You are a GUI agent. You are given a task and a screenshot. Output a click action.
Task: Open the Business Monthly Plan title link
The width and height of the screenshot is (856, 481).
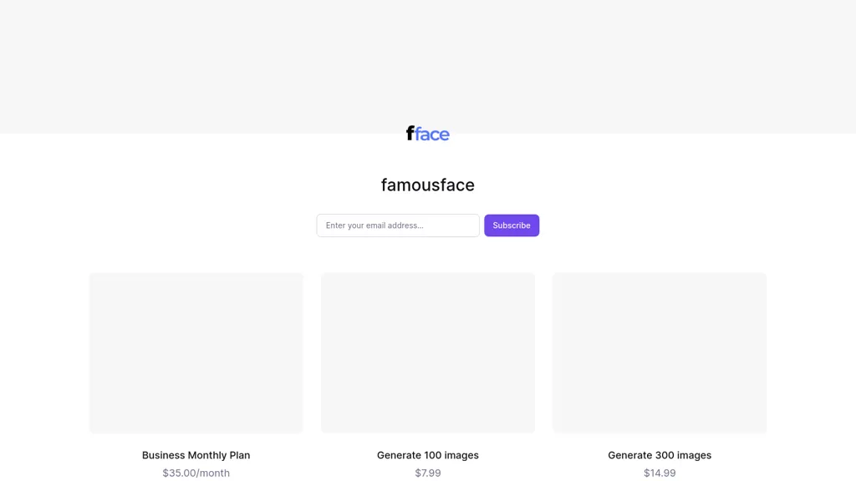pyautogui.click(x=196, y=455)
